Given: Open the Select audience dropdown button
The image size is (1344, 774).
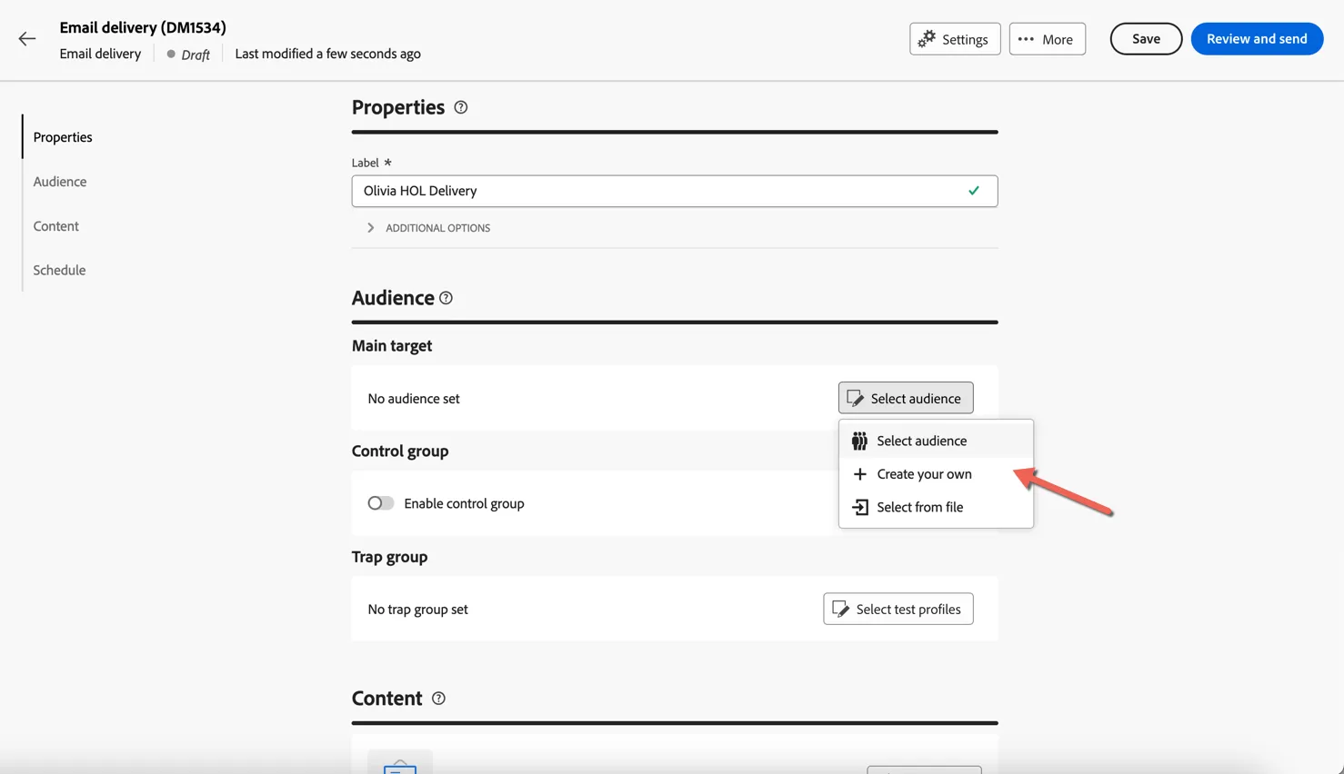Looking at the screenshot, I should [x=906, y=398].
